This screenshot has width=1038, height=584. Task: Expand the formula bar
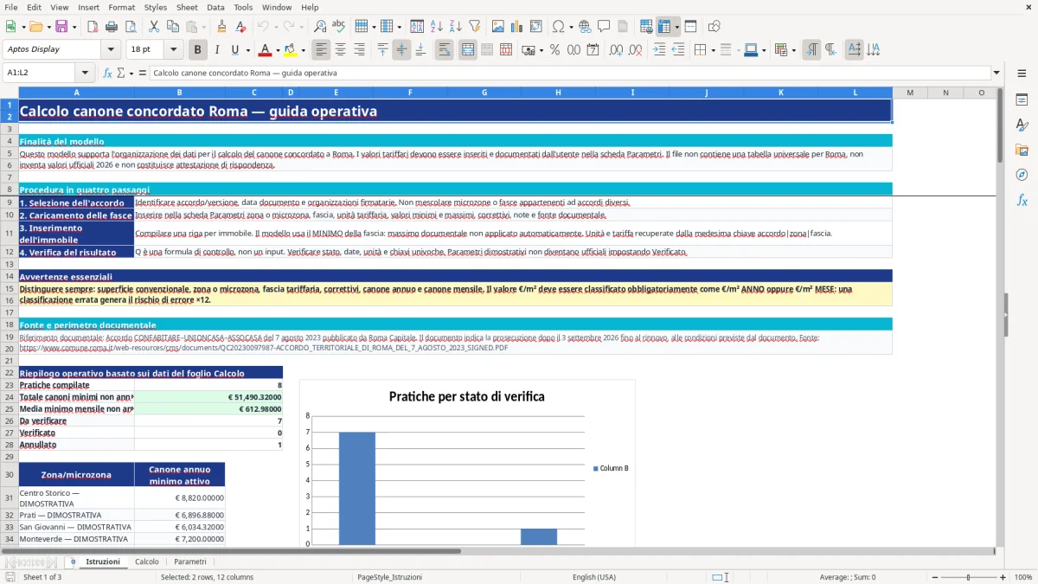point(997,73)
